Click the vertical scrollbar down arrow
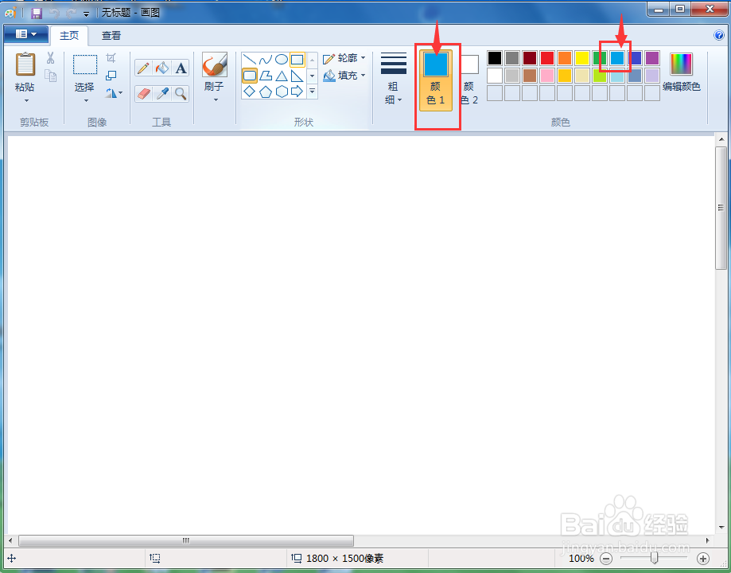 tap(721, 528)
